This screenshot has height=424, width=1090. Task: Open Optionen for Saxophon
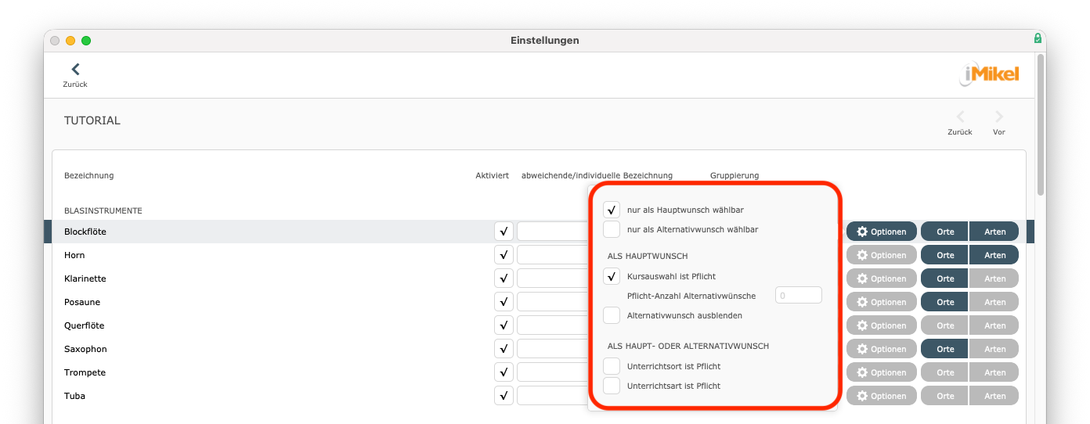coord(882,349)
